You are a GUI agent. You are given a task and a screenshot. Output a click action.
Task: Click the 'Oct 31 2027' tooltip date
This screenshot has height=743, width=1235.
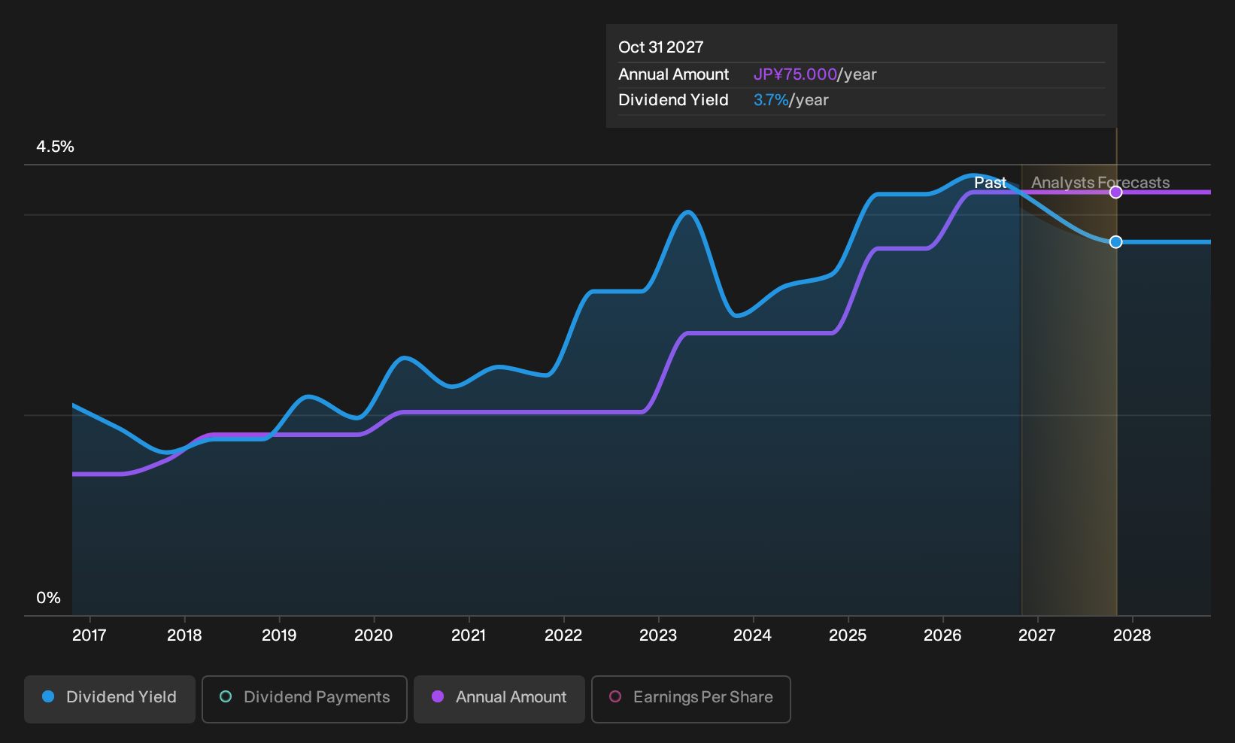point(661,47)
